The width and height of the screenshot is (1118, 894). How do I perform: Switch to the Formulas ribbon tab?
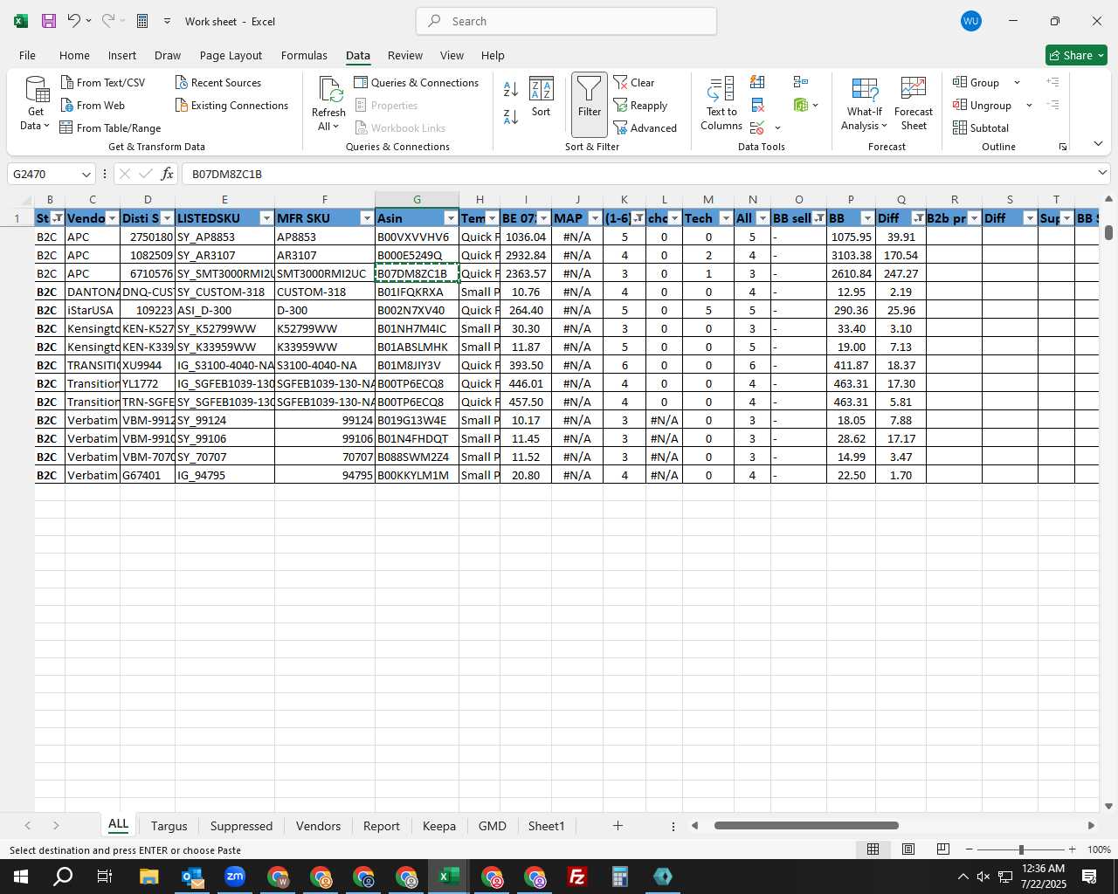pyautogui.click(x=304, y=55)
